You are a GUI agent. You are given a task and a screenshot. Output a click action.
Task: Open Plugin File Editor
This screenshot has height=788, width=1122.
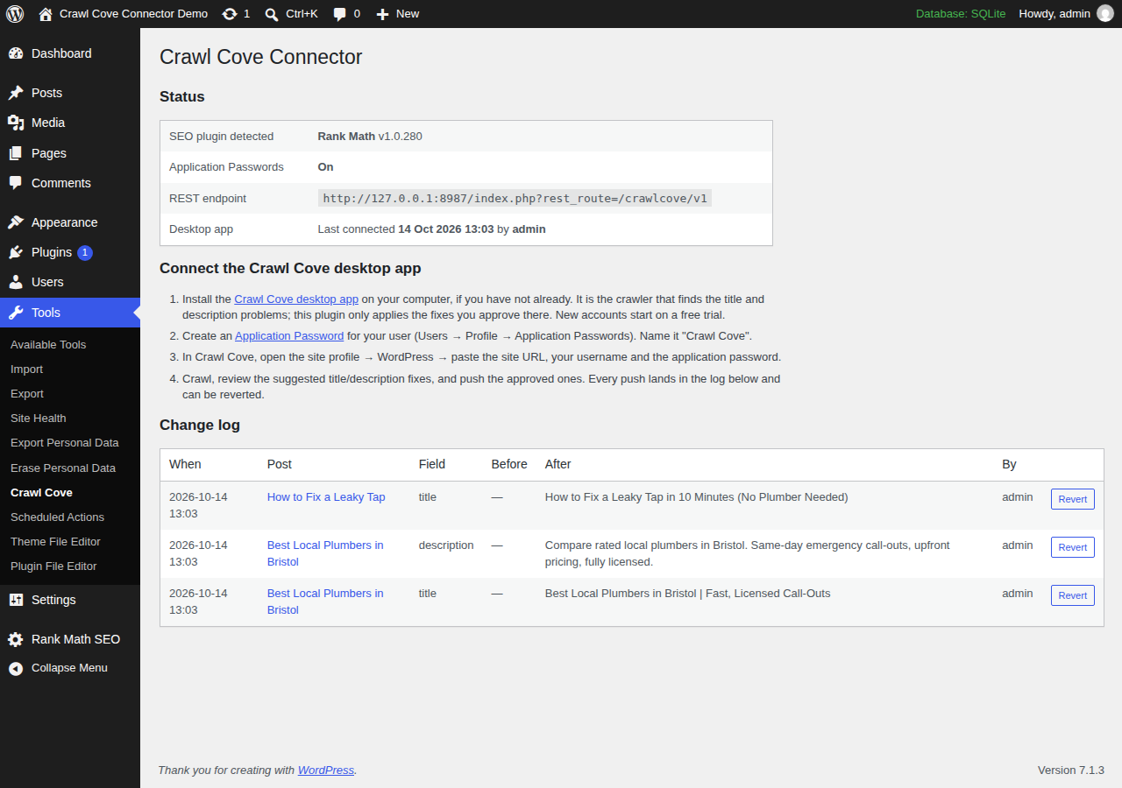coord(53,566)
